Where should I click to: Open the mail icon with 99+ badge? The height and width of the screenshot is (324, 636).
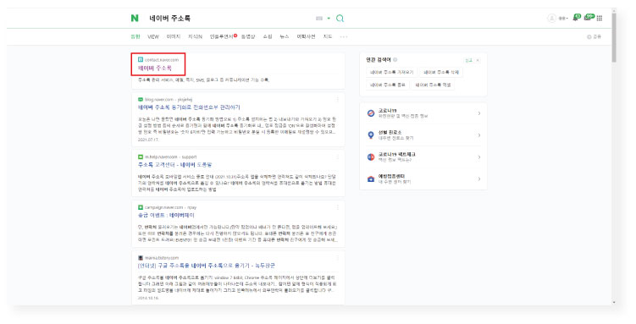[589, 18]
